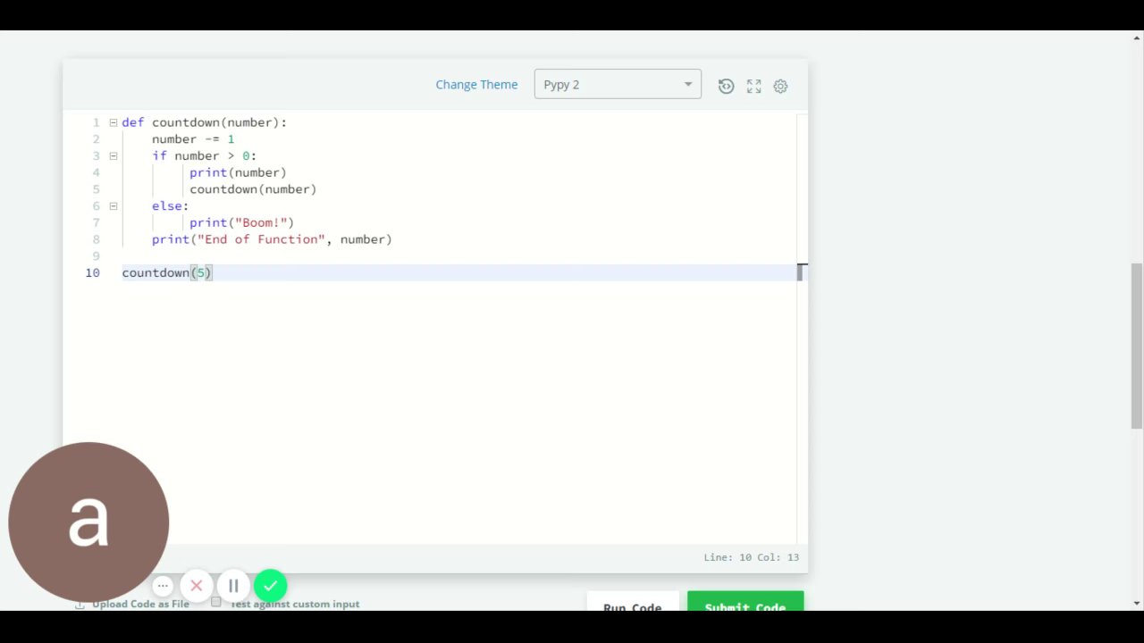This screenshot has height=643, width=1144.
Task: Click the Run Code button
Action: coord(633,602)
